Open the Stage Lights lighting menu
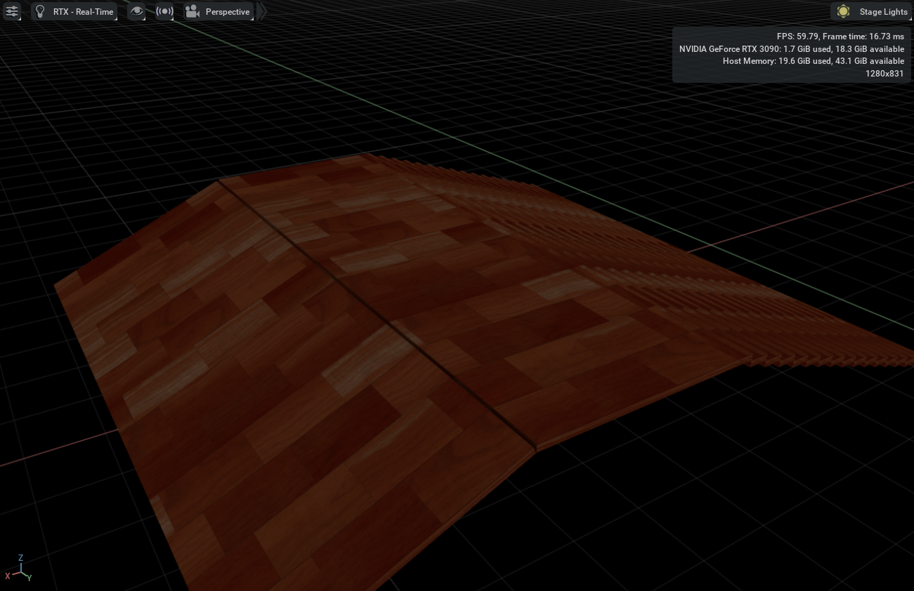 [871, 11]
